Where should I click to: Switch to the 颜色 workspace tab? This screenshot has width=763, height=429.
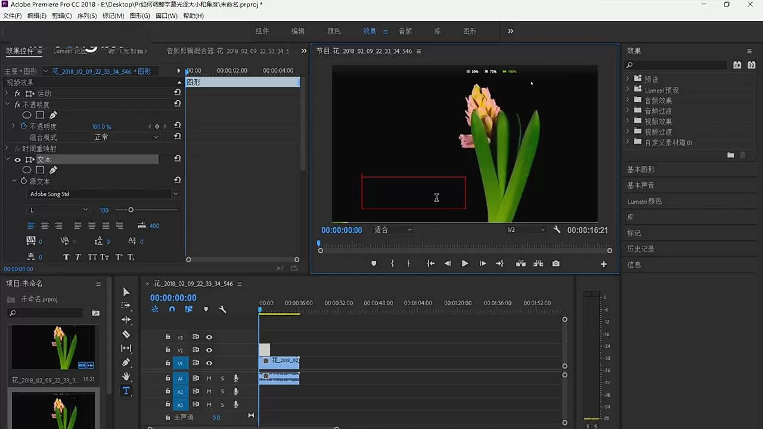click(x=334, y=31)
